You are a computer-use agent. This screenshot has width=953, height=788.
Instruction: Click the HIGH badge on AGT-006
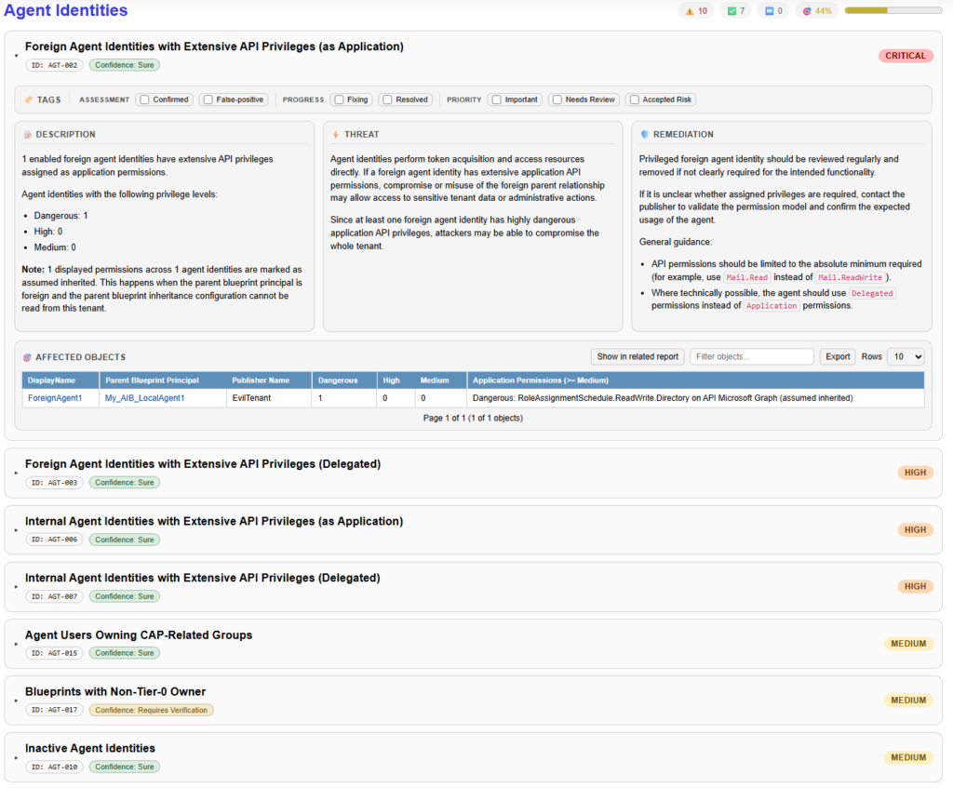pyautogui.click(x=915, y=529)
